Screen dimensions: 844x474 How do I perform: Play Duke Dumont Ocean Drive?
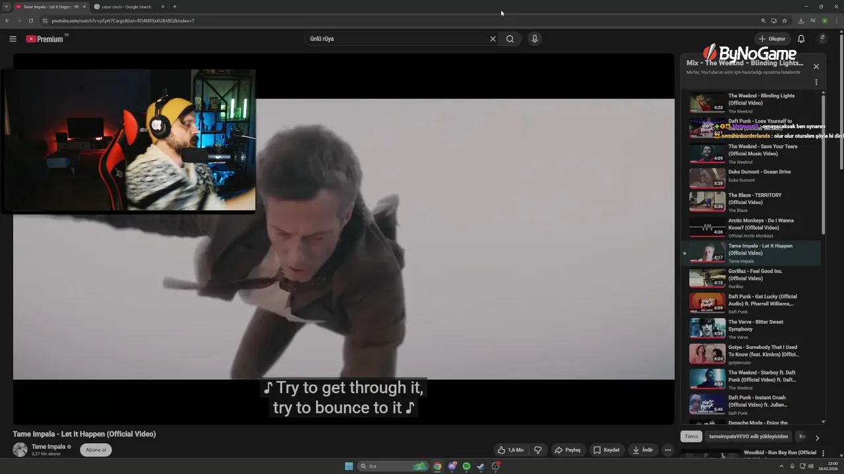pos(751,179)
